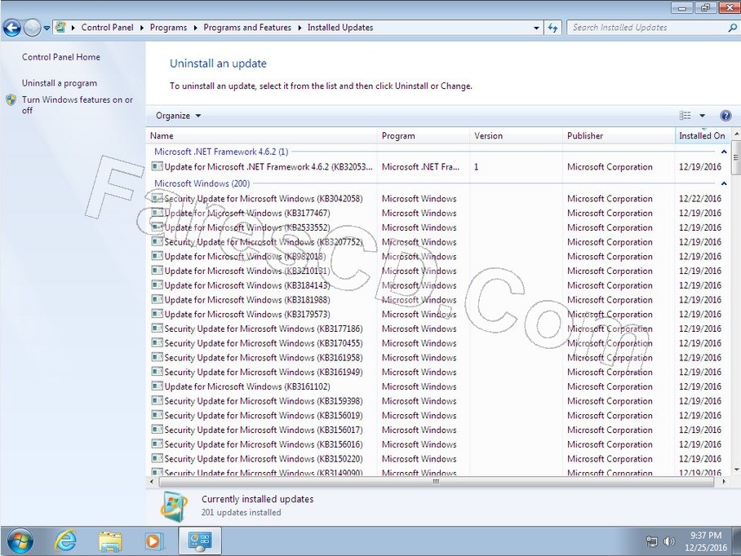Viewport: 741px width, 556px height.
Task: Collapse the Microsoft Windows (200) group
Action: tap(724, 183)
